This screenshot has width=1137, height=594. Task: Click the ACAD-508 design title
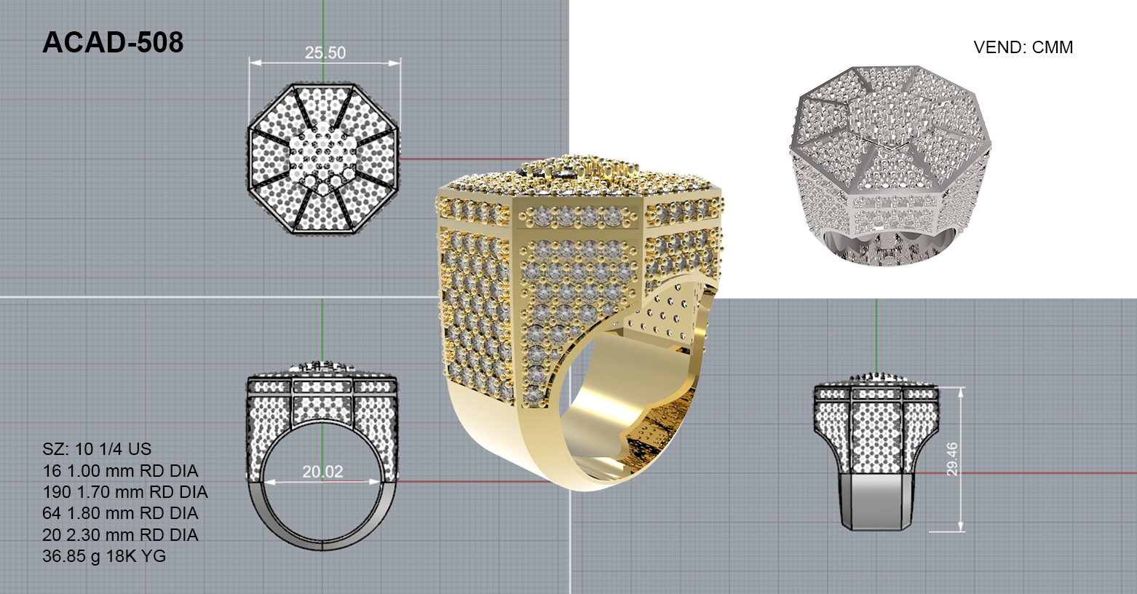click(113, 43)
